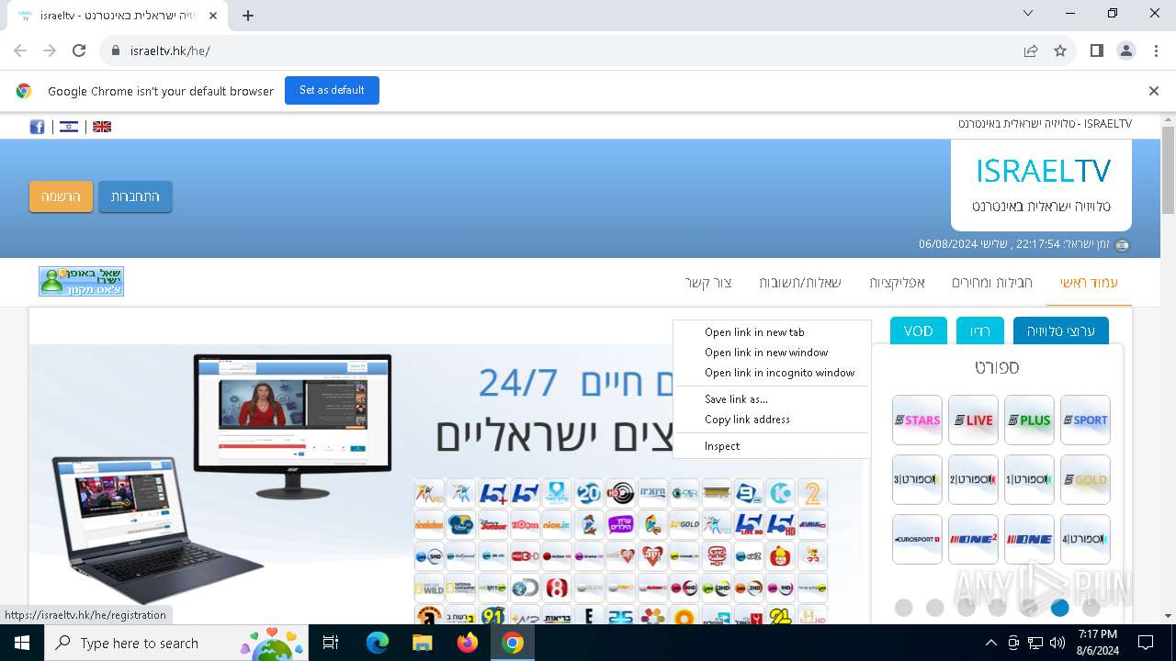Screen dimensions: 1176x661
Task: Open Windows Task View
Action: point(331,643)
